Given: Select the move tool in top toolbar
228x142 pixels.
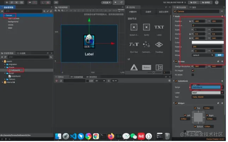Looking at the screenshot, I should coord(7,2).
